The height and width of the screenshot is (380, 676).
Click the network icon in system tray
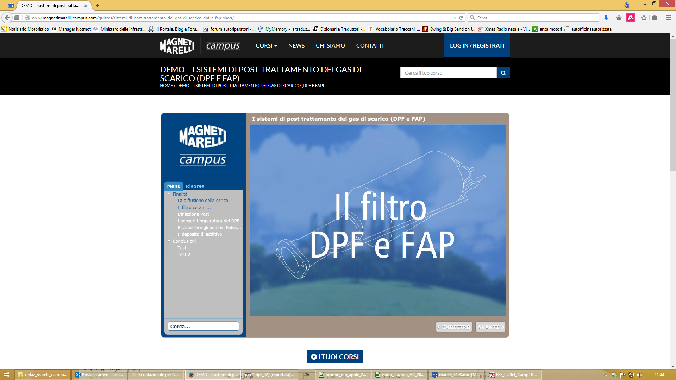(631, 375)
